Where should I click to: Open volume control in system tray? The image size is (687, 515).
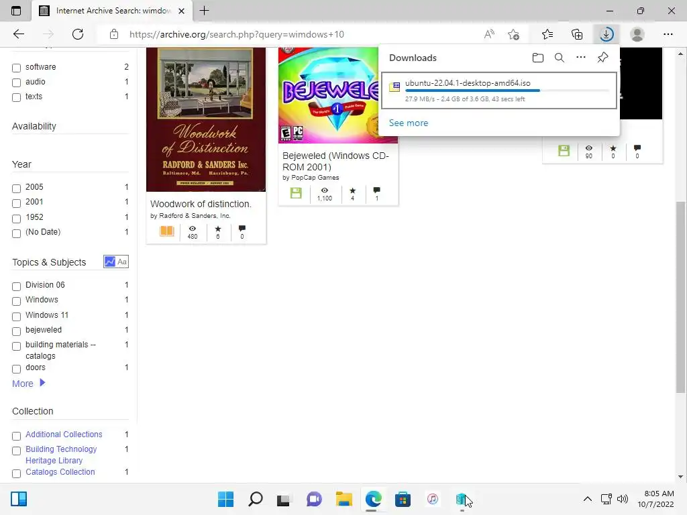coord(623,499)
